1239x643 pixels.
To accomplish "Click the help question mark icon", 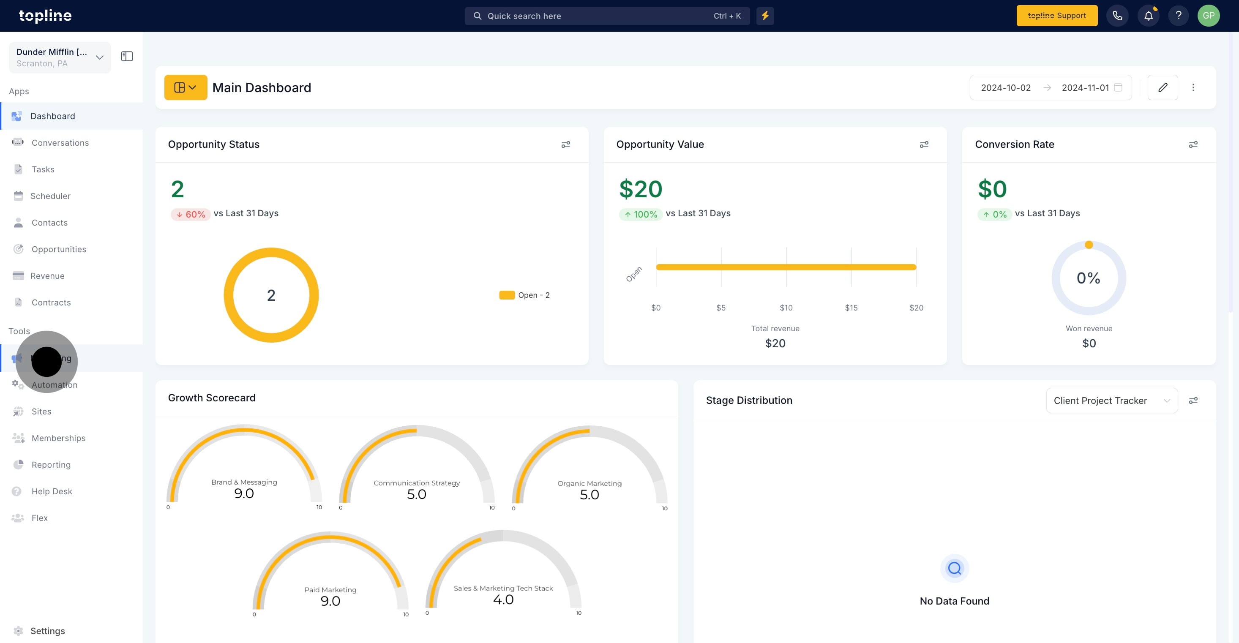I will click(1178, 16).
